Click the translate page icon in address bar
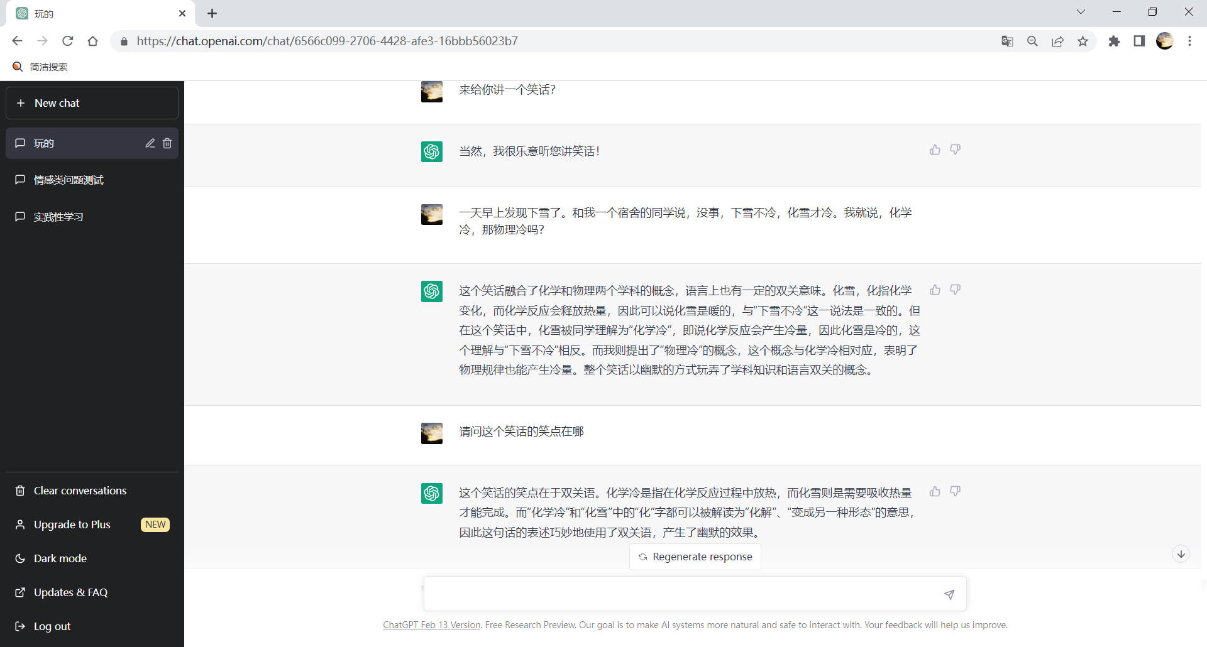Image resolution: width=1207 pixels, height=647 pixels. (1007, 41)
